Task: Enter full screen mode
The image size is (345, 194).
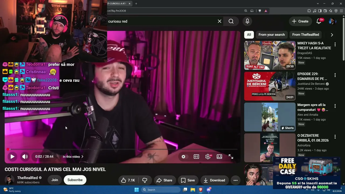Action: [x=231, y=157]
